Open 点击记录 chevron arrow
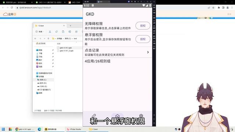235x132 pixels. tap(148, 52)
